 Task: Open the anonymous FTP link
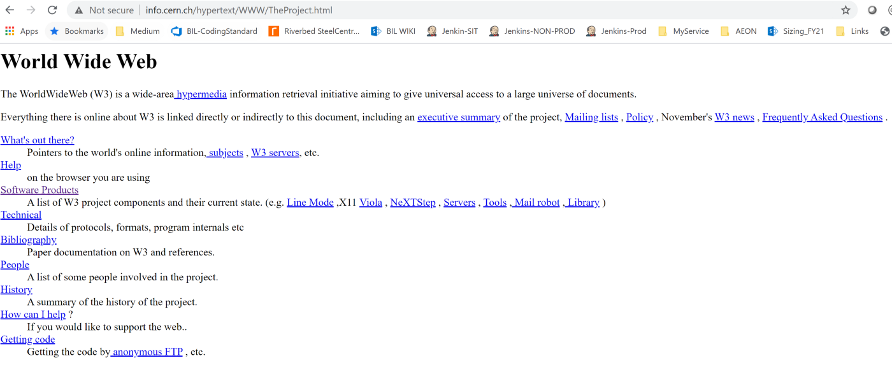[x=147, y=352]
